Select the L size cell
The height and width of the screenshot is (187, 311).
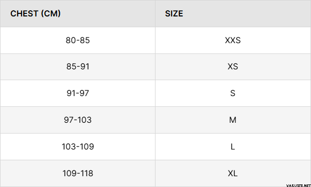coord(233,146)
